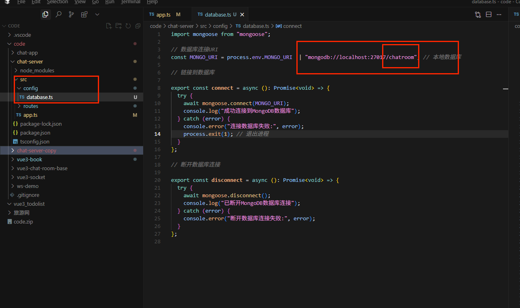
Task: Click the 'disconnect' function name on line 20
Action: point(227,180)
